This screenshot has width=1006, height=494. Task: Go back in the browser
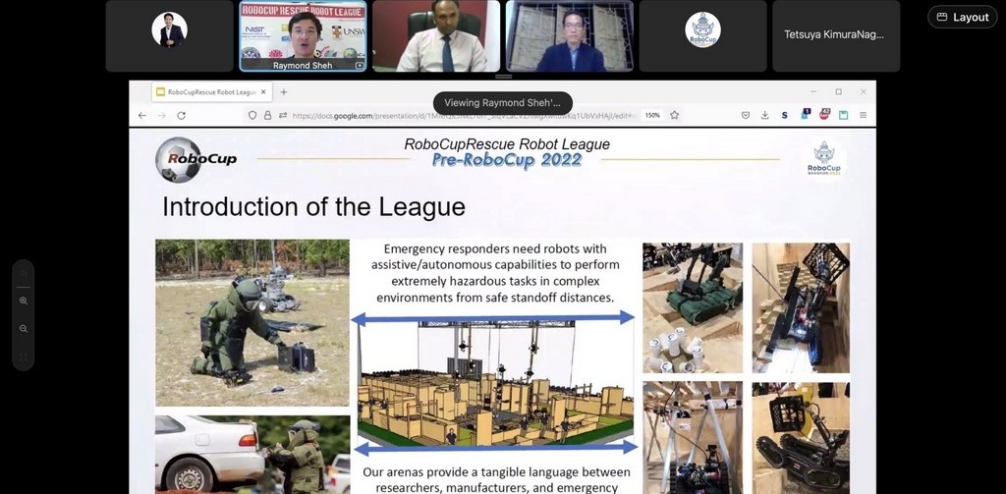(141, 116)
